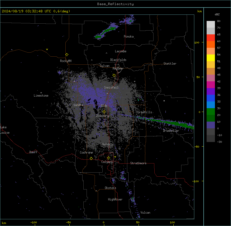Select the Banff label
The height and width of the screenshot is (226, 231).
(33, 152)
